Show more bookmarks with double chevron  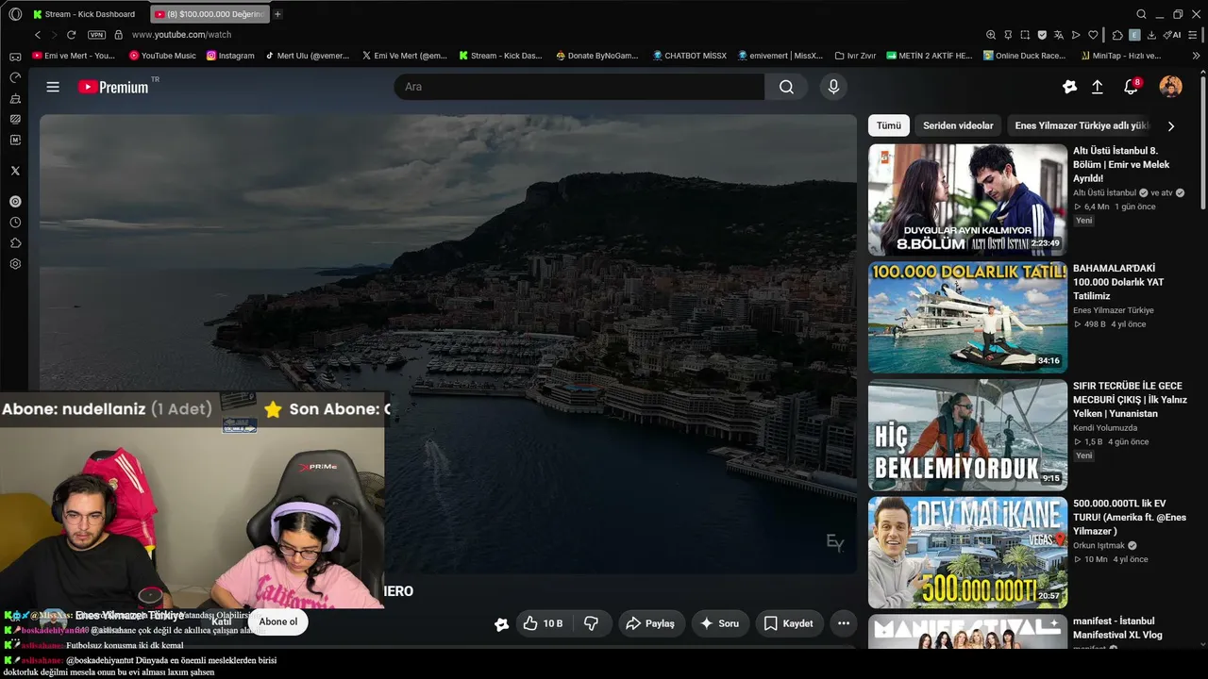1197,56
